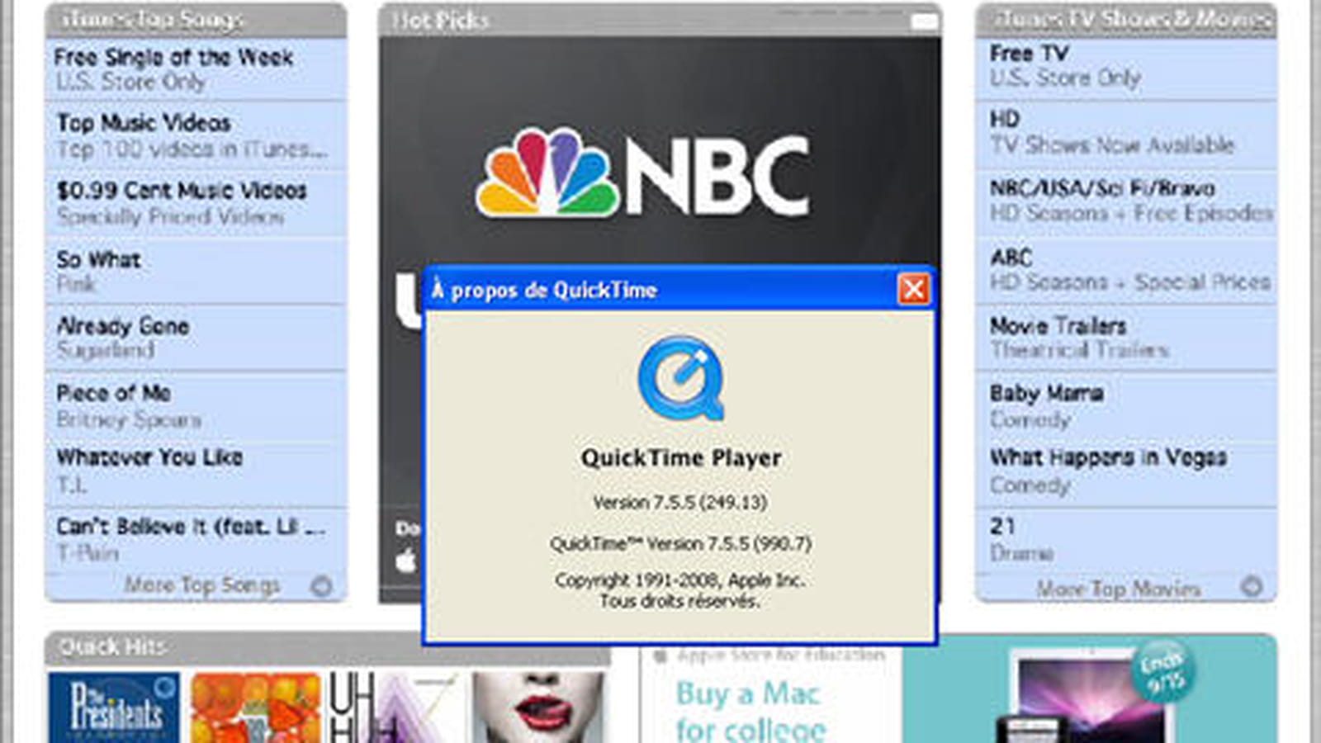Viewport: 1321px width, 743px height.
Task: Click the iTunes Top Songs panel header
Action: click(x=196, y=21)
